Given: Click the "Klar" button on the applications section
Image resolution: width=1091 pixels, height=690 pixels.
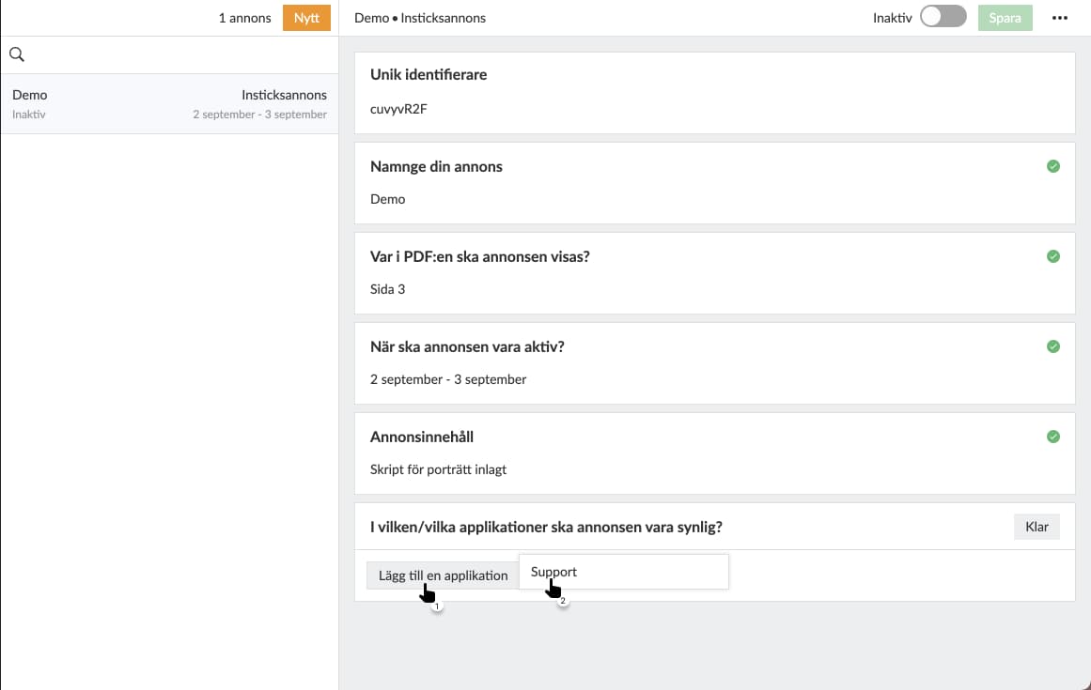Looking at the screenshot, I should [1036, 527].
